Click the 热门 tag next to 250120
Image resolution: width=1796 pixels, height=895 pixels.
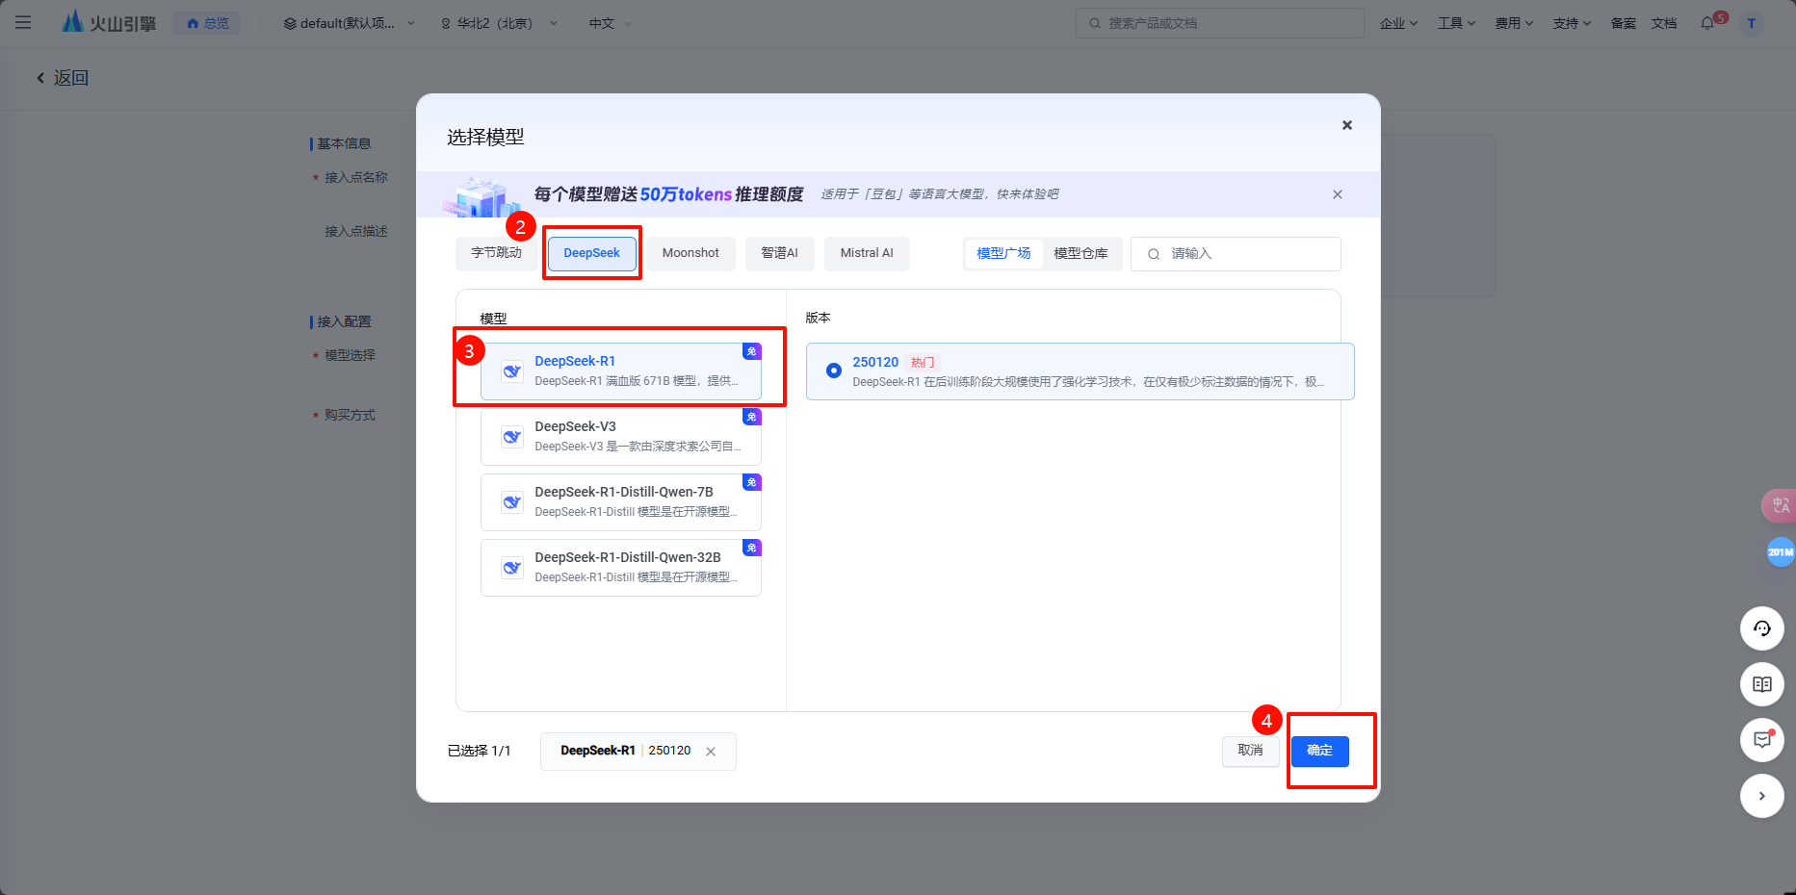coord(923,363)
